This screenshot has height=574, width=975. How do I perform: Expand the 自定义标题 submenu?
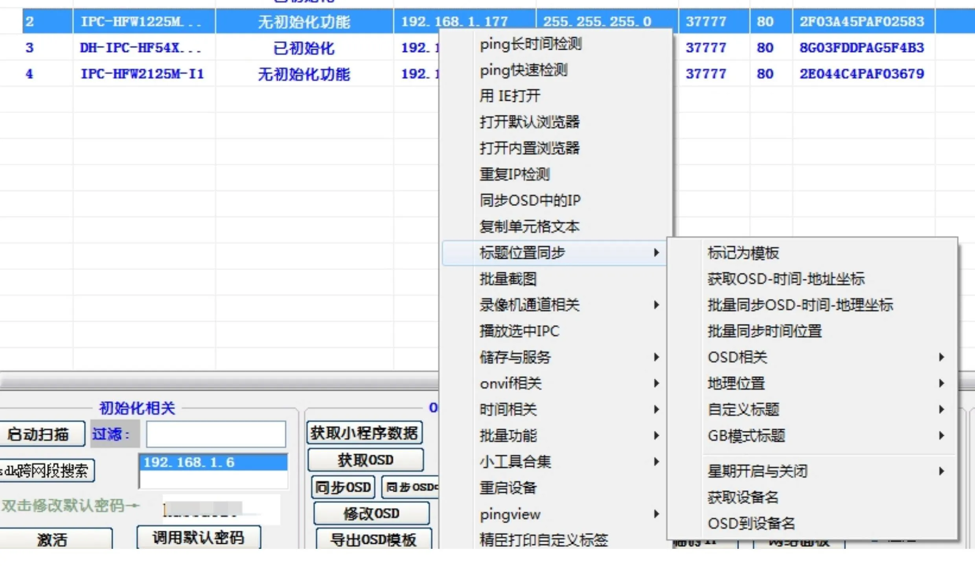(x=744, y=409)
